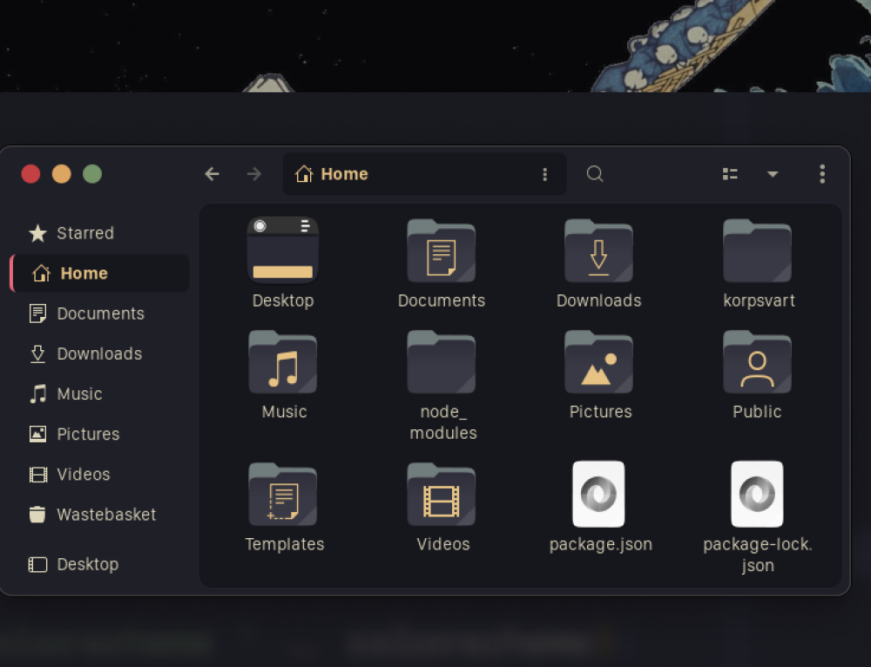Select the Starred section in the sidebar
Image resolution: width=871 pixels, height=667 pixels.
point(84,233)
